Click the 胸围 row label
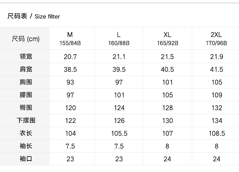 point(26,82)
